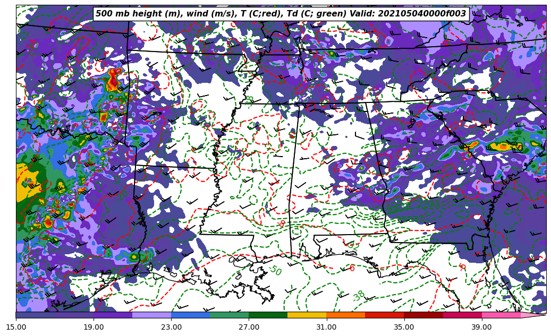Click the light pink arrow tip ending the colorbar
The image size is (551, 336).
[x=537, y=315]
